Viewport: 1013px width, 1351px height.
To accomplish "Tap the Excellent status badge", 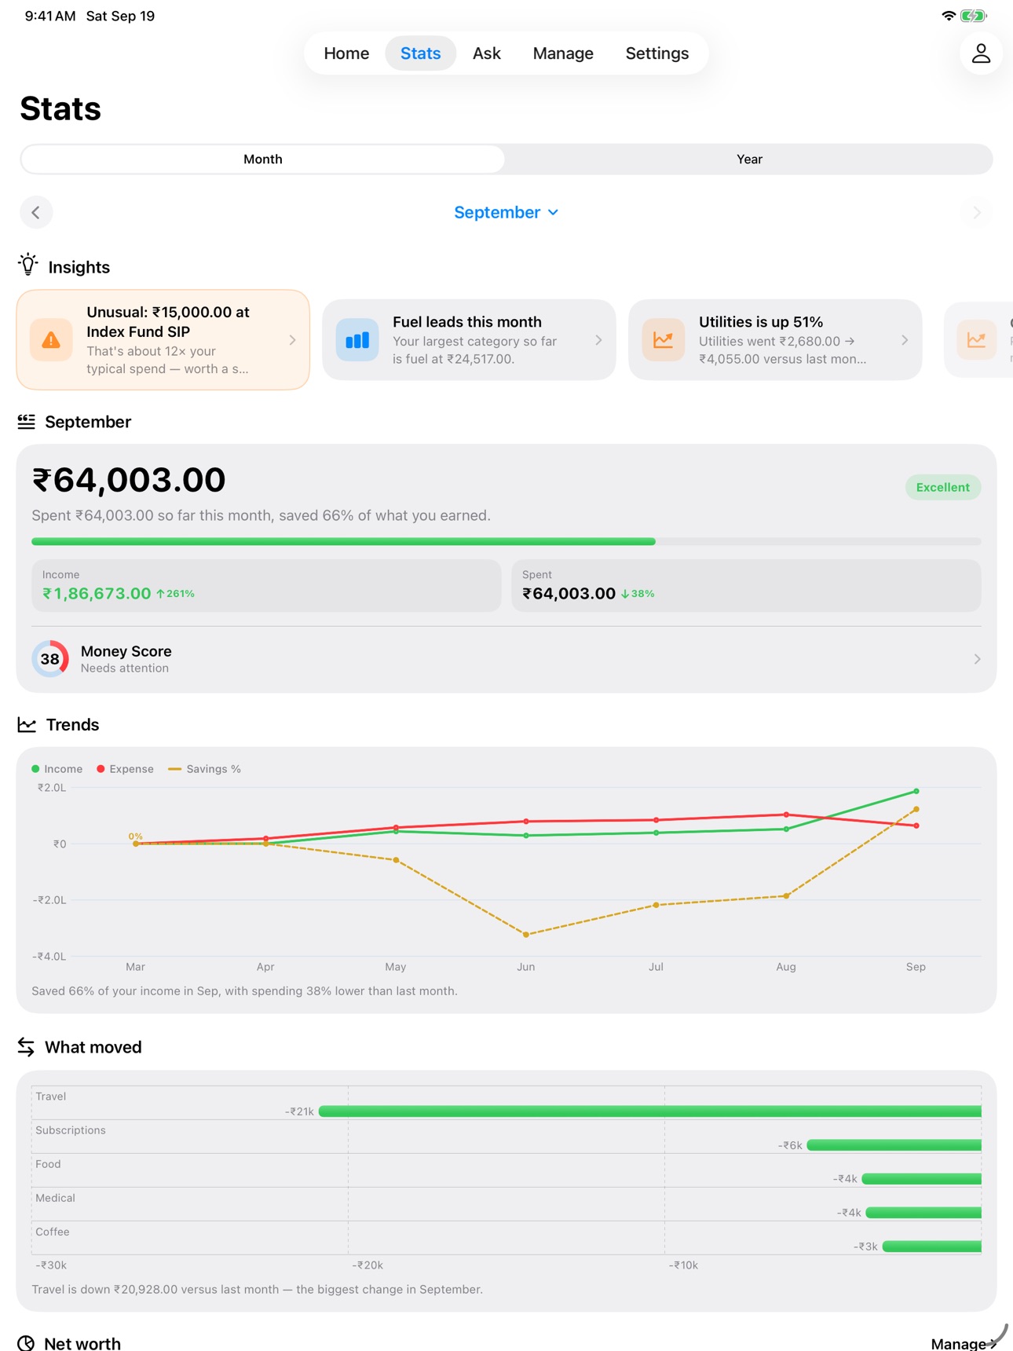I will [x=943, y=487].
